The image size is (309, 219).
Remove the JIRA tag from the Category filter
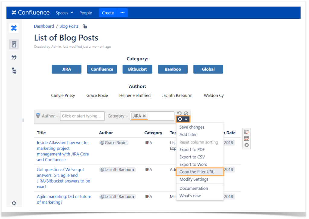144,116
